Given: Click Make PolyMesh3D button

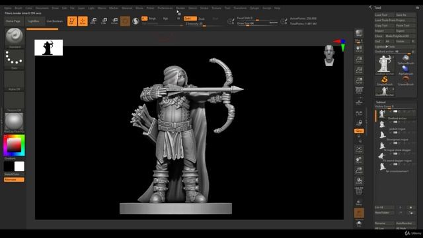Looking at the screenshot, I should (x=401, y=36).
